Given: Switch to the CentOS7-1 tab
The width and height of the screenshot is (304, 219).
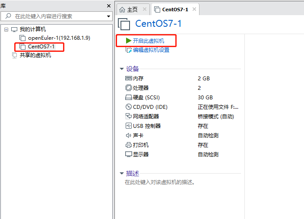Looking at the screenshot, I should coord(175,10).
